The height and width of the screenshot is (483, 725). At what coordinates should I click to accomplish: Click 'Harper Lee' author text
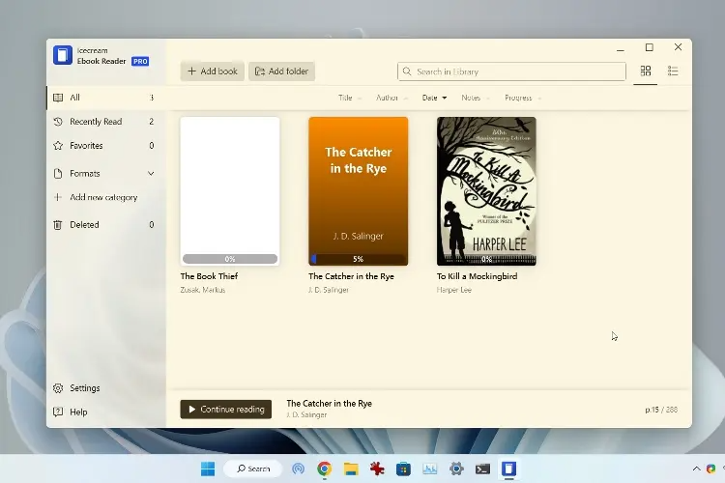[454, 290]
